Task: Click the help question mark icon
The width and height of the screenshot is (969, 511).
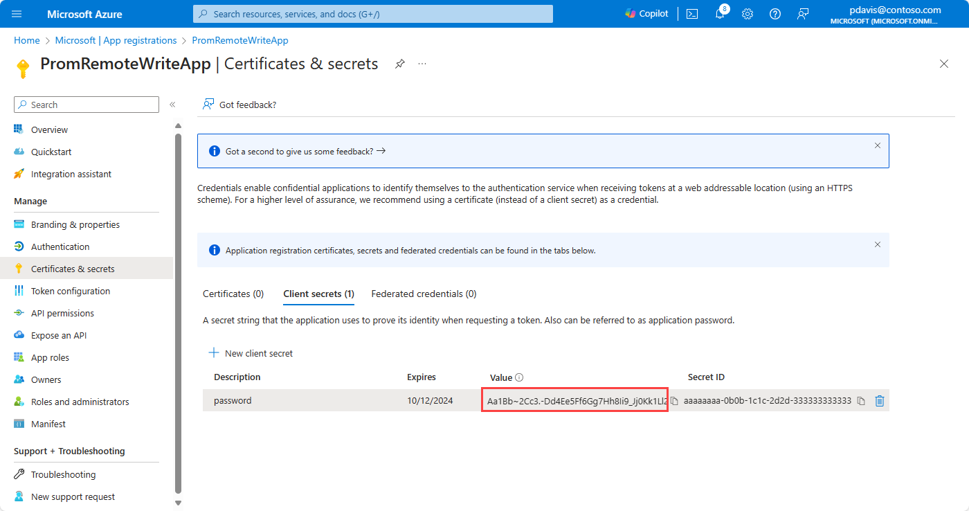Action: (775, 14)
